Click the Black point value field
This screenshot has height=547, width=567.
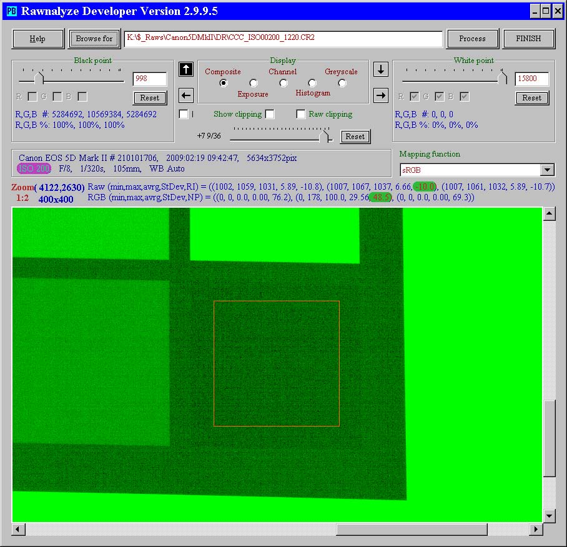[x=150, y=79]
